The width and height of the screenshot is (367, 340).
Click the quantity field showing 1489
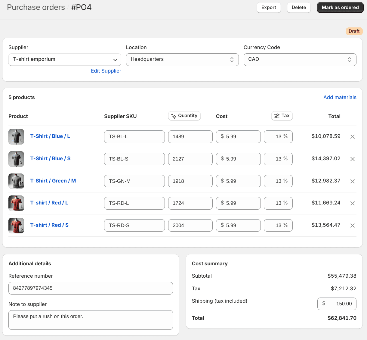click(190, 137)
